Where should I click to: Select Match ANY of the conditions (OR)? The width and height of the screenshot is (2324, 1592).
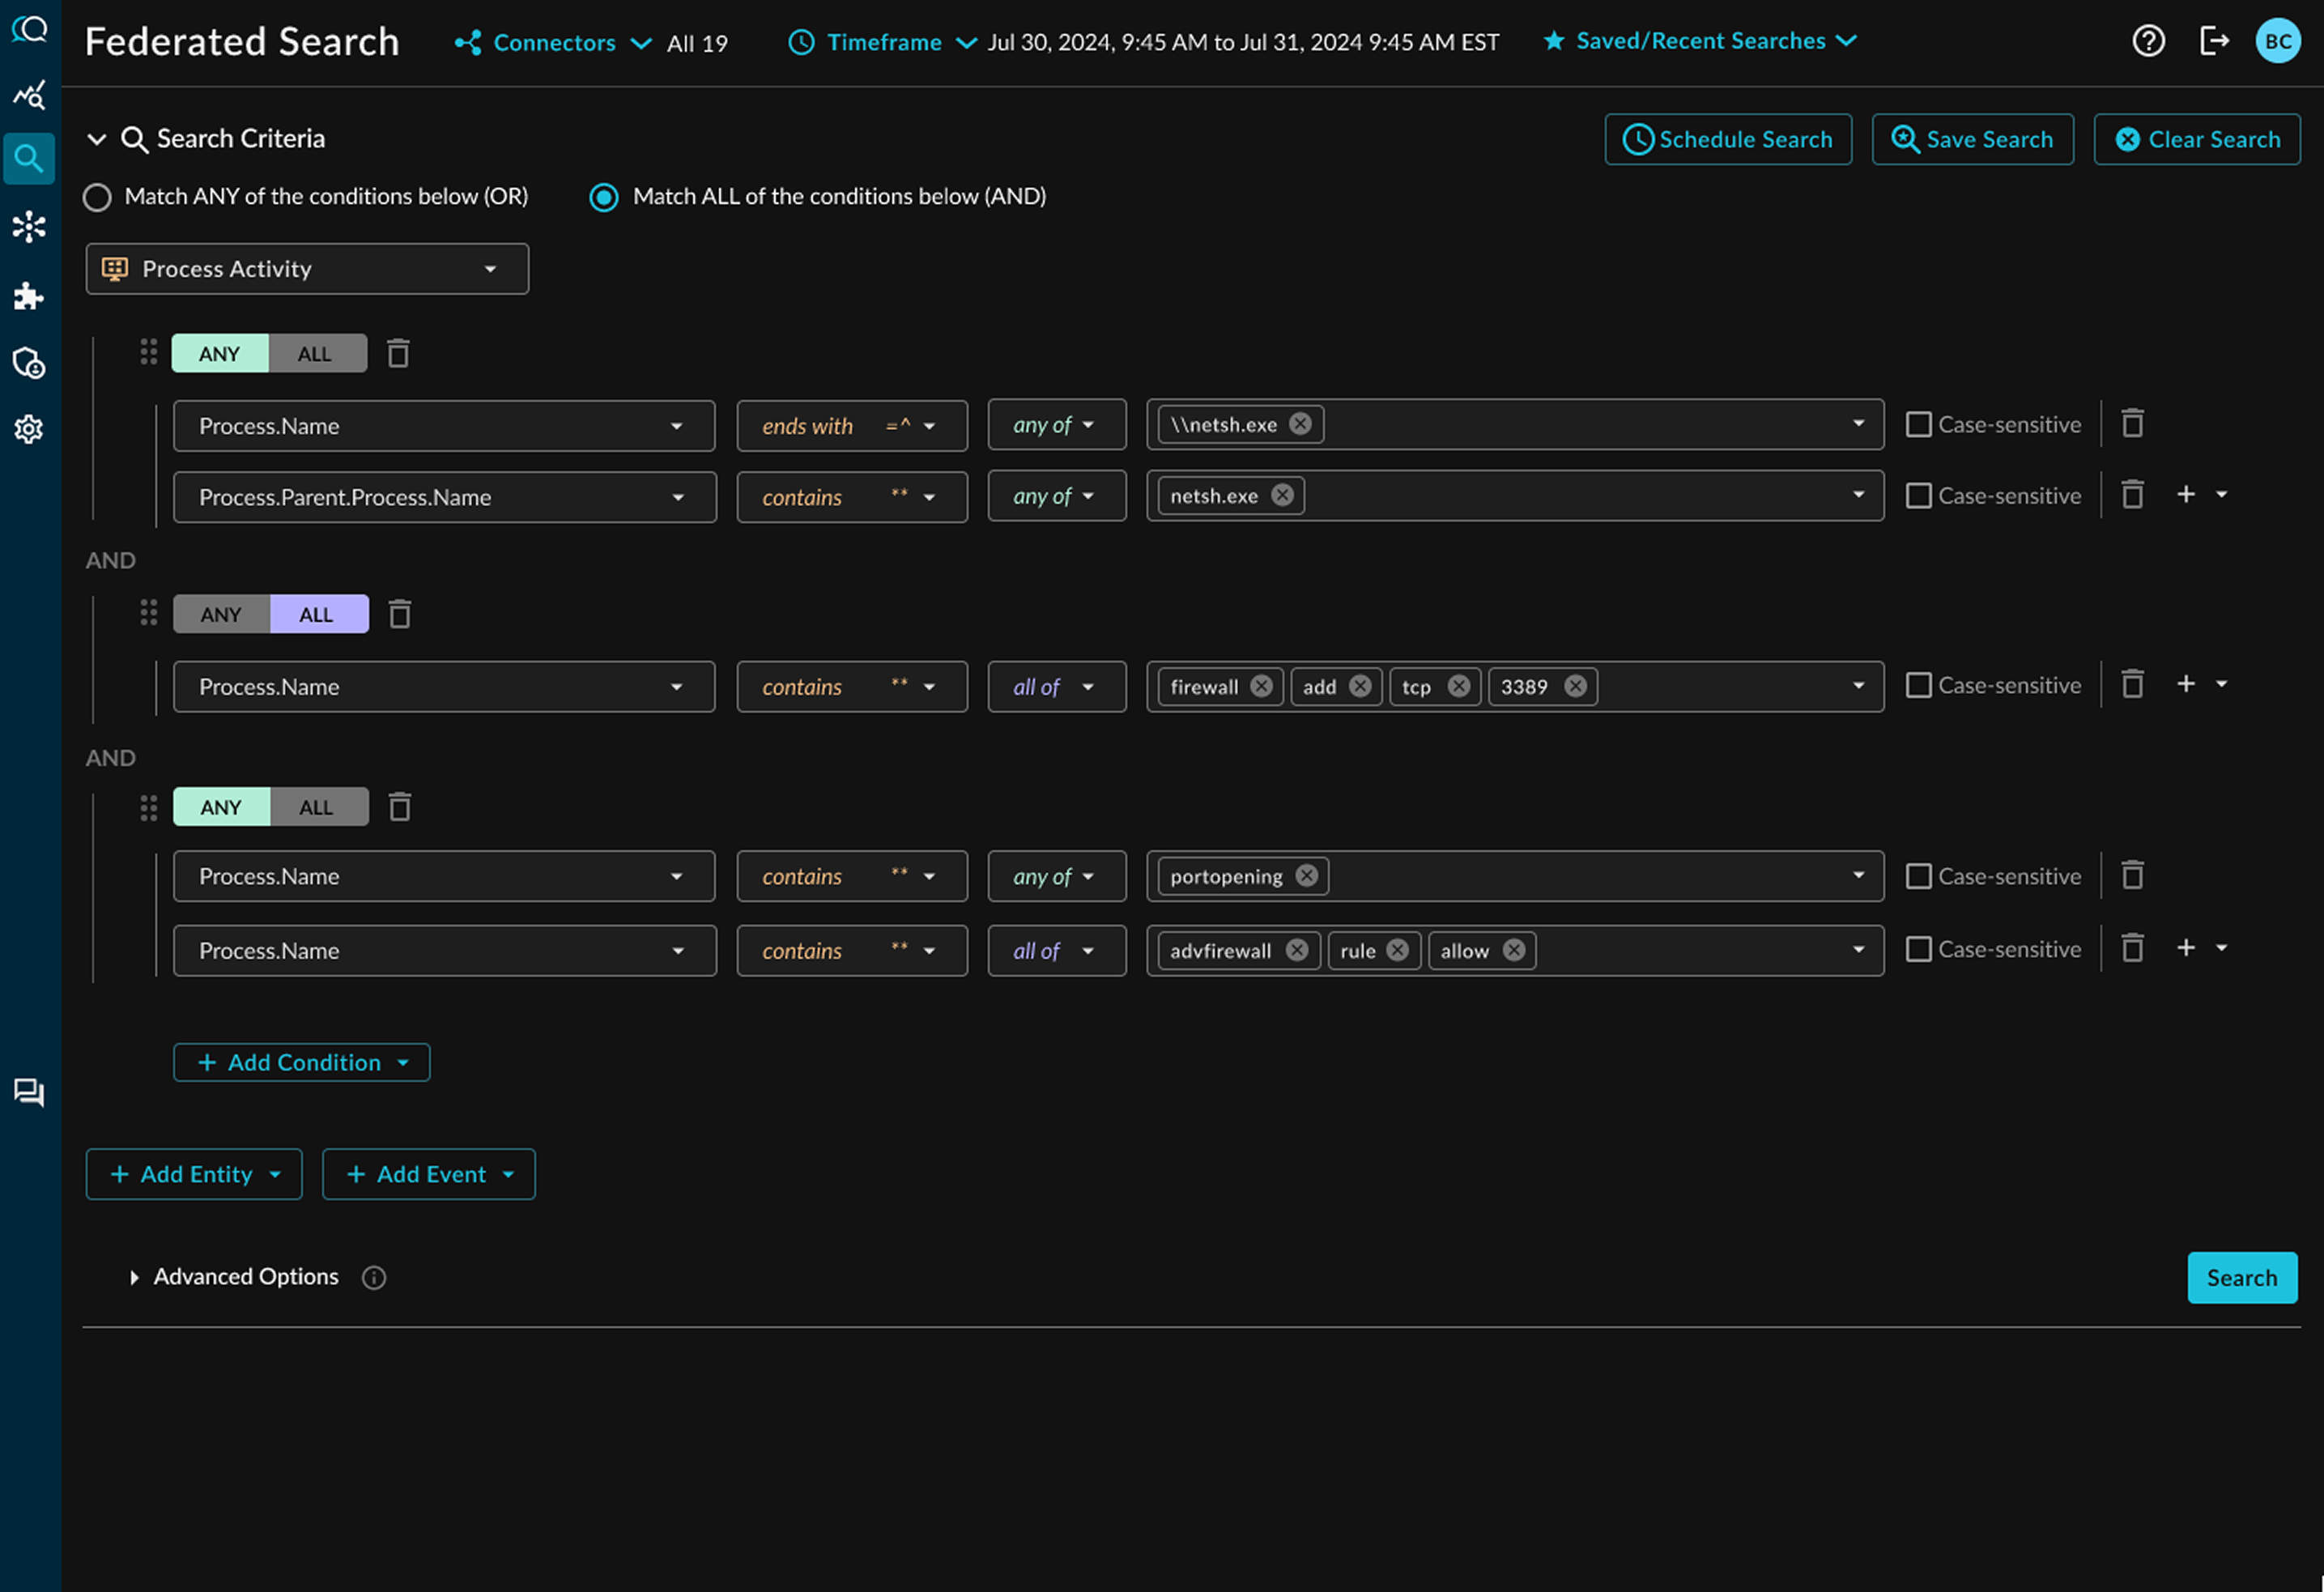(x=98, y=197)
